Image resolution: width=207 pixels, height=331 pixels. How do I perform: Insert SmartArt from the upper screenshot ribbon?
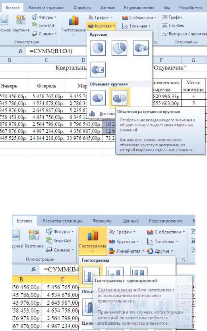tap(43, 25)
